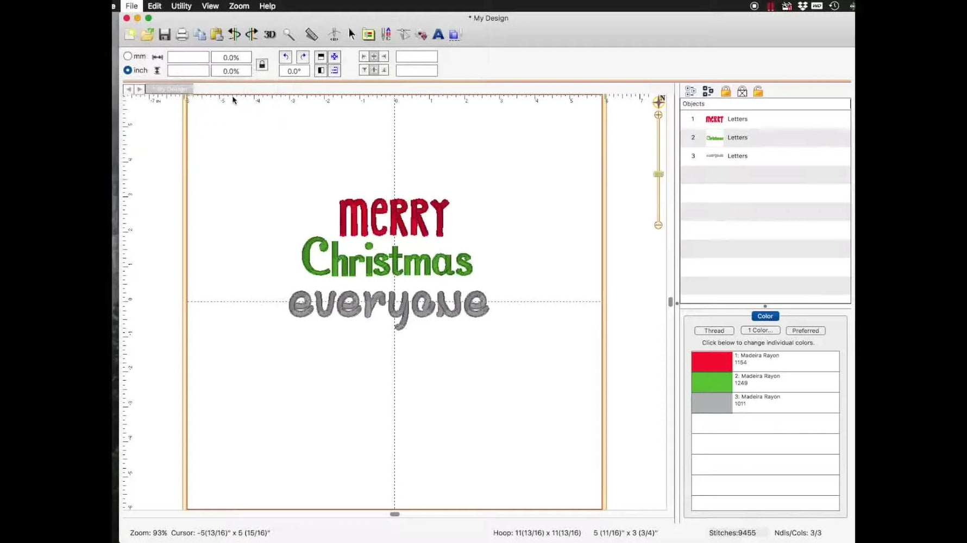Open the needle ABC lettering tool
The height and width of the screenshot is (543, 967).
point(386,35)
